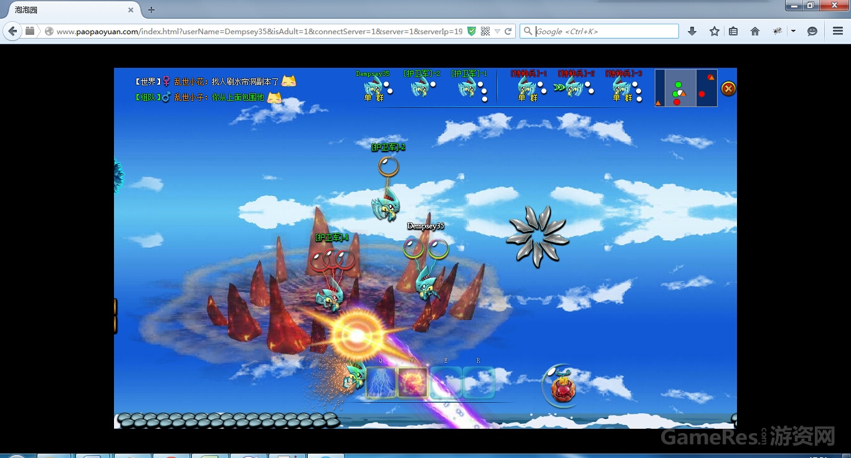The width and height of the screenshot is (851, 458).
Task: Click the red demon bomb item bubble
Action: click(563, 387)
